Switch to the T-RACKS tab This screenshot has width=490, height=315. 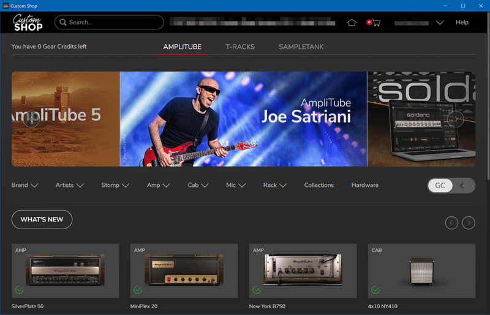pos(240,47)
